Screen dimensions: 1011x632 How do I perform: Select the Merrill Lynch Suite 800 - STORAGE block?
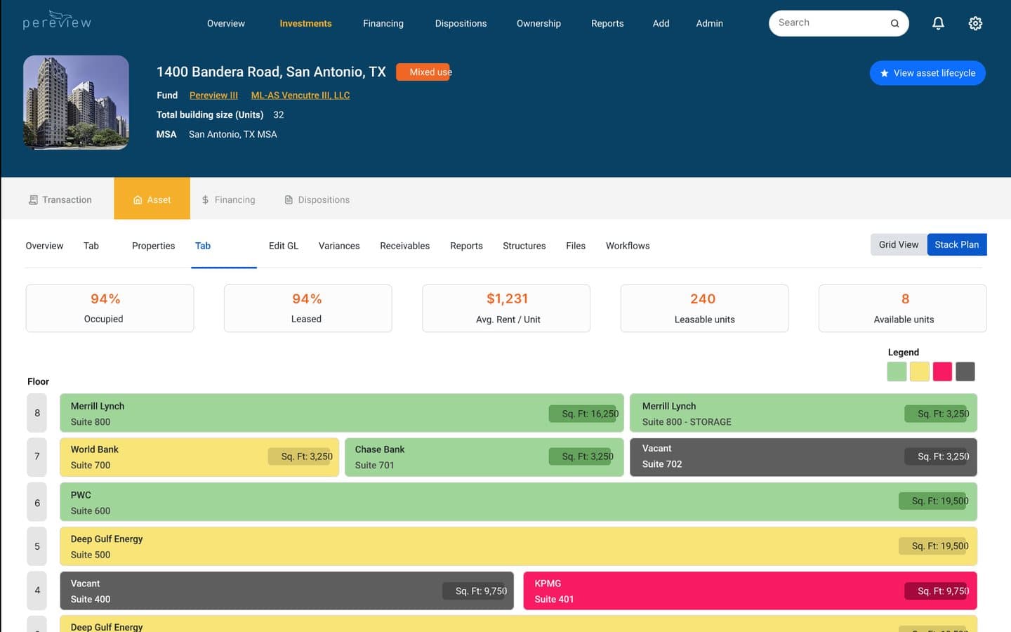click(x=803, y=413)
